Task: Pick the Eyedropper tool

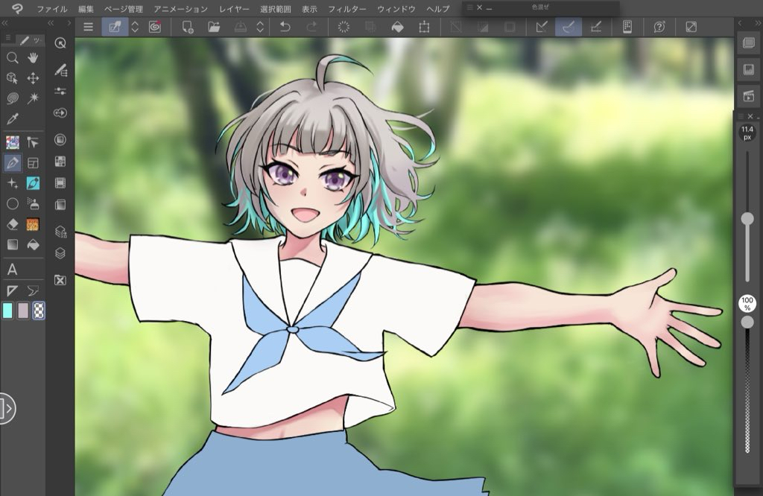Action: point(12,119)
